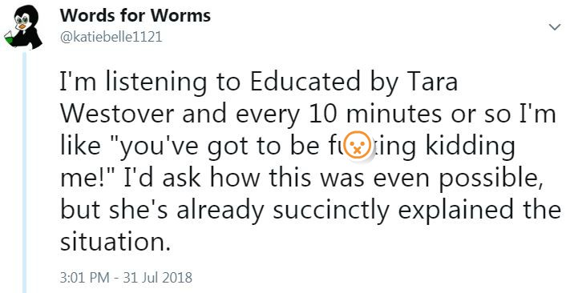Click the face emoji covering the swear word

click(x=357, y=146)
